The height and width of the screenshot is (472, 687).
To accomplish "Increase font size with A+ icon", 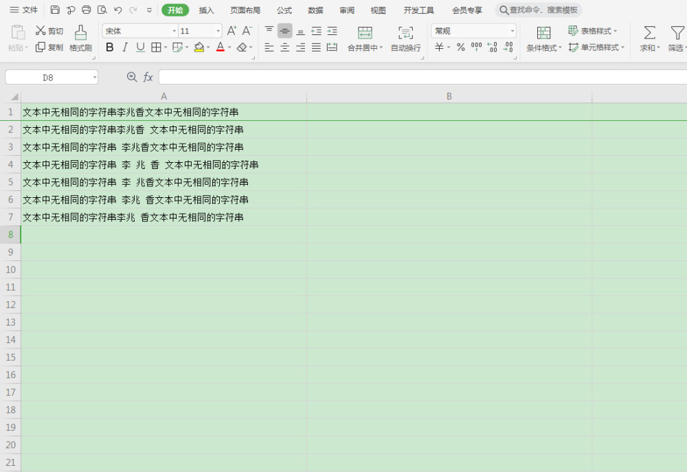I will (232, 31).
